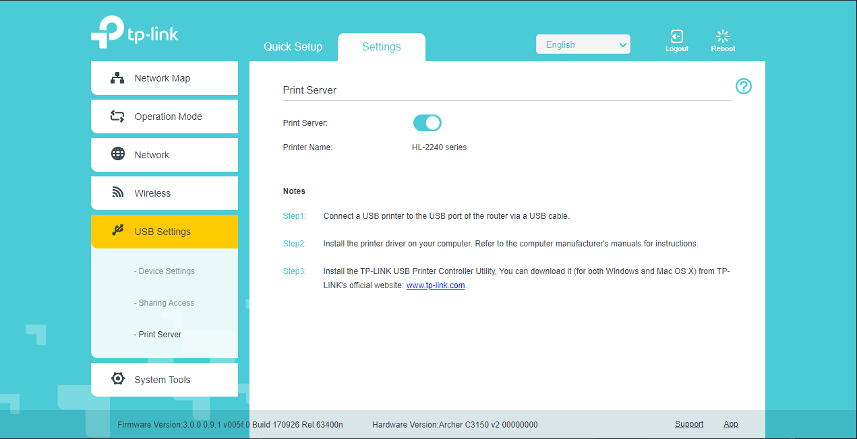Open the Support link in footer

689,424
